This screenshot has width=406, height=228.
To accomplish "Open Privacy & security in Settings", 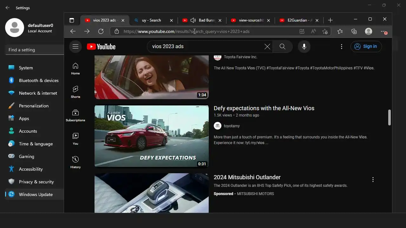I will coord(35,182).
